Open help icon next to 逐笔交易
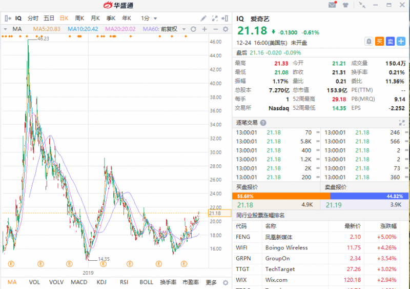Image resolution: width=410 pixels, height=289 pixels. [263, 123]
